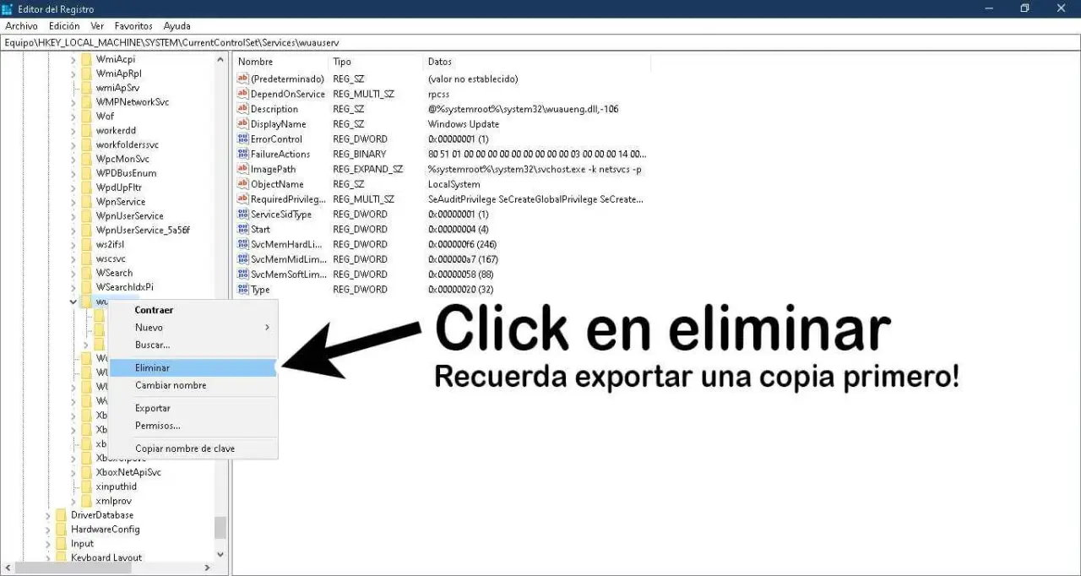
Task: Click the SvcMemMidLim... value icon
Action: pos(243,259)
